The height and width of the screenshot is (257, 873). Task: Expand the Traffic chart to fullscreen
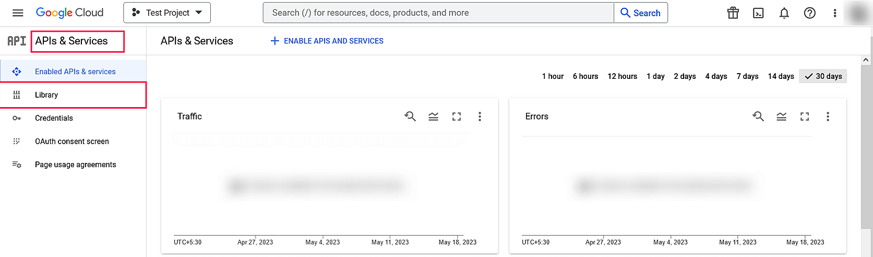pos(457,116)
